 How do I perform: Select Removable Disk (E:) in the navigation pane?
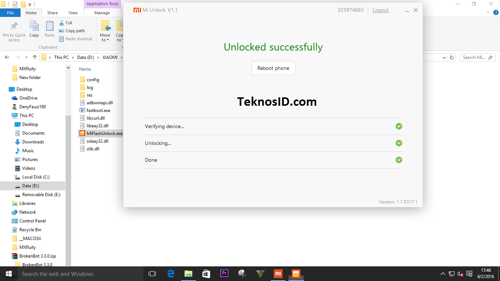coord(37,195)
